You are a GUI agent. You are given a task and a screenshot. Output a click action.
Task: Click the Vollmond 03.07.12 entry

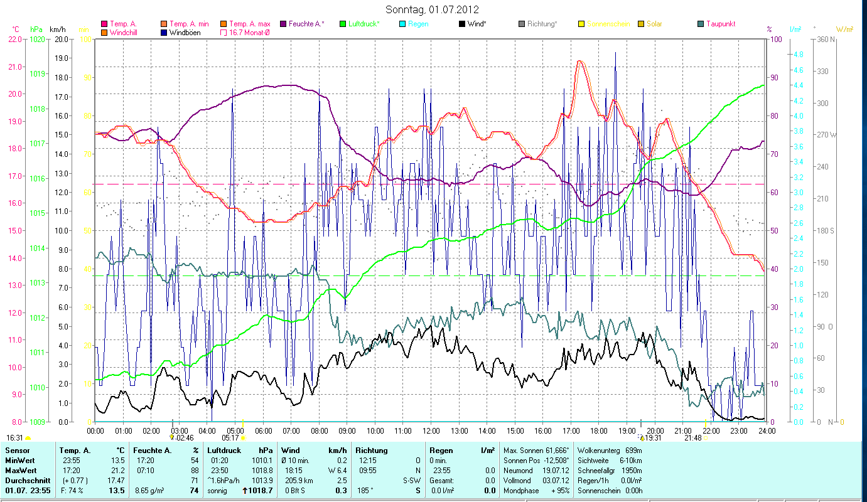(x=537, y=480)
